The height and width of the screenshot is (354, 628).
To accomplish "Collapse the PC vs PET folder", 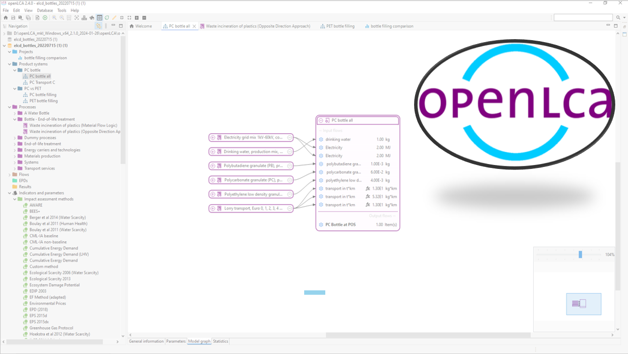I will point(15,89).
